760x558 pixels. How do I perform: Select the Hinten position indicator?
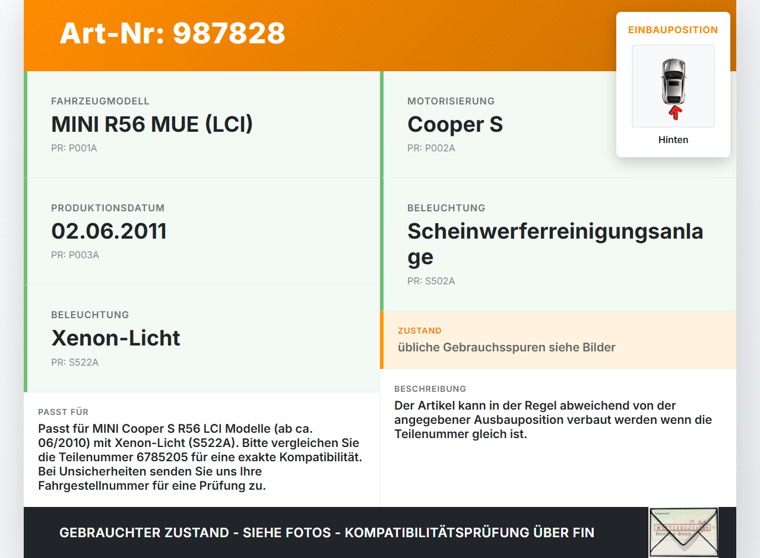[x=673, y=139]
